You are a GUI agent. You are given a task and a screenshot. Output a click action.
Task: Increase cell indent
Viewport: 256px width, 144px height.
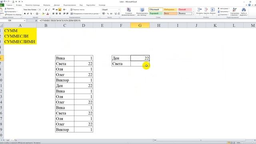(x=67, y=14)
